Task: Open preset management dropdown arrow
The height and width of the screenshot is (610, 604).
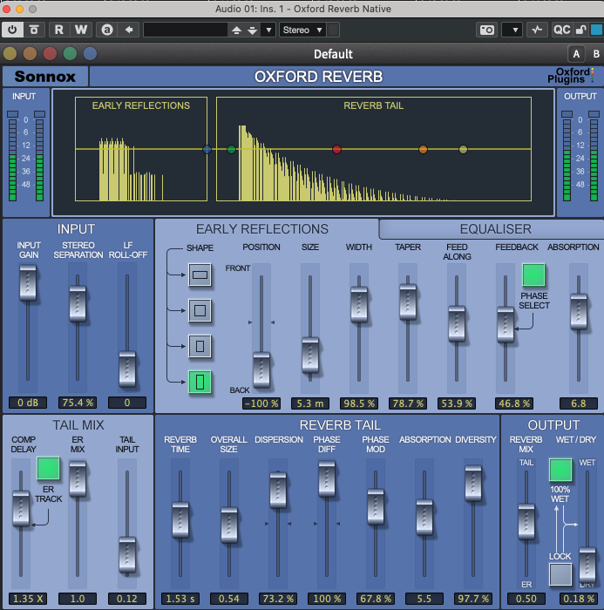Action: point(268,30)
